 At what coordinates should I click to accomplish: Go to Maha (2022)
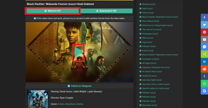146,38
